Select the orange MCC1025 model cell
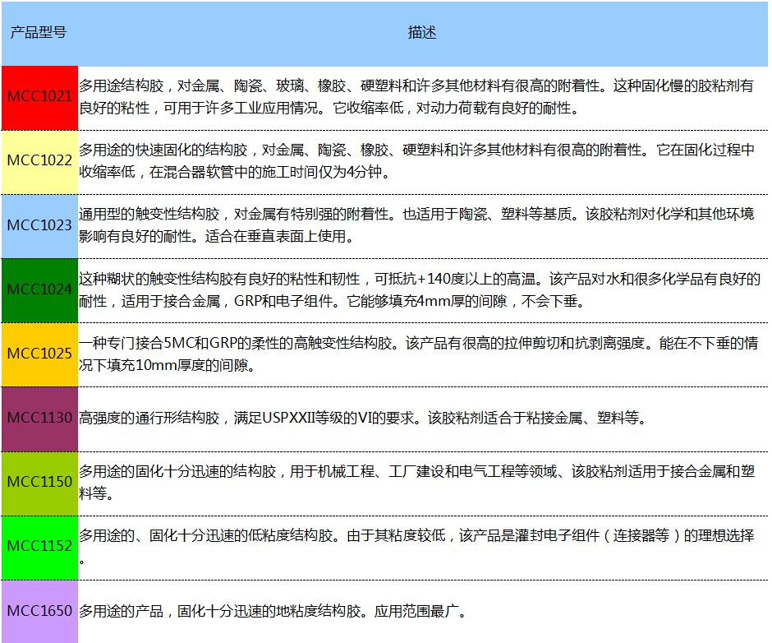The width and height of the screenshot is (772, 643). (x=39, y=354)
